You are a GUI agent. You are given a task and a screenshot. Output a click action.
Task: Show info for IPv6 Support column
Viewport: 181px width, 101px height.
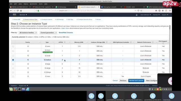click(163, 43)
